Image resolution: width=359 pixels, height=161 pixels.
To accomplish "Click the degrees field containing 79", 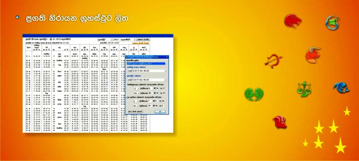I will point(149,106).
